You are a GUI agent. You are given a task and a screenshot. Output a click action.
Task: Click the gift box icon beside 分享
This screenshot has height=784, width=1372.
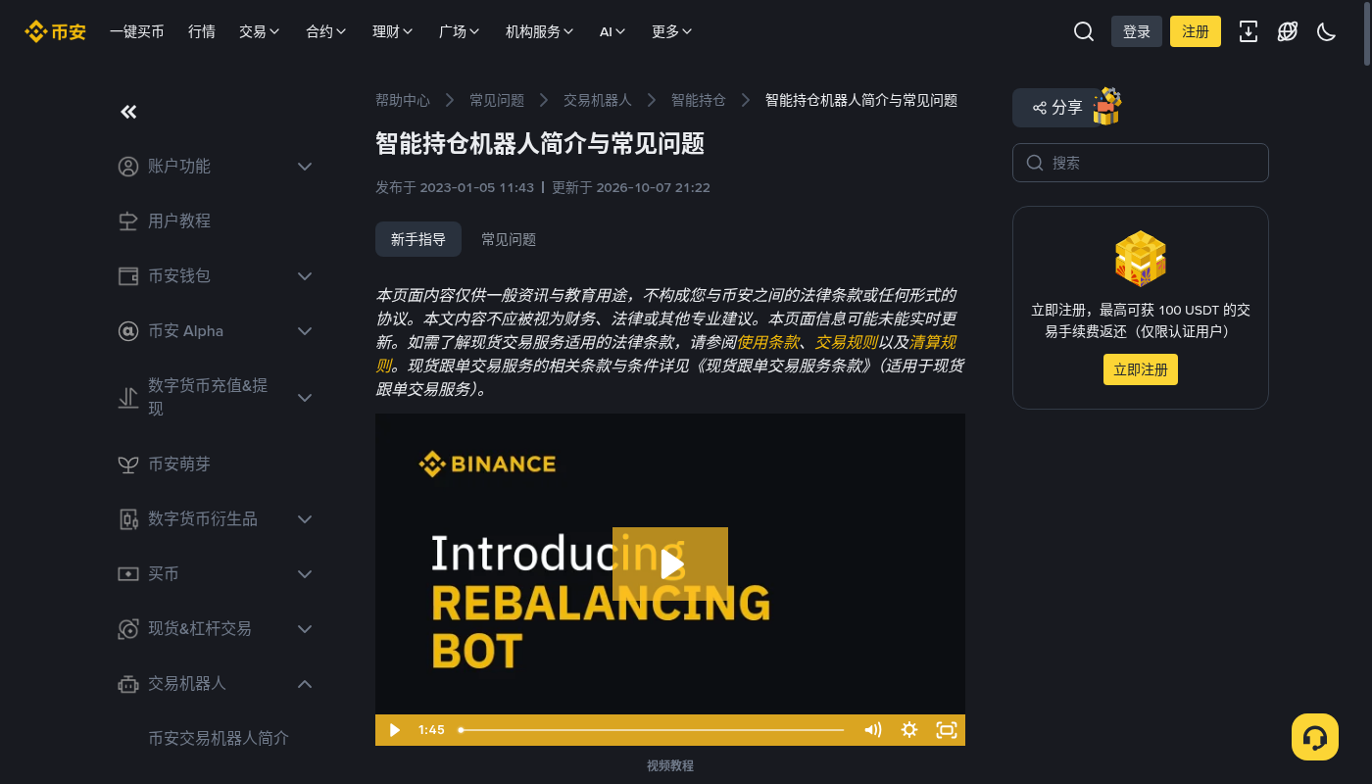[x=1107, y=106]
